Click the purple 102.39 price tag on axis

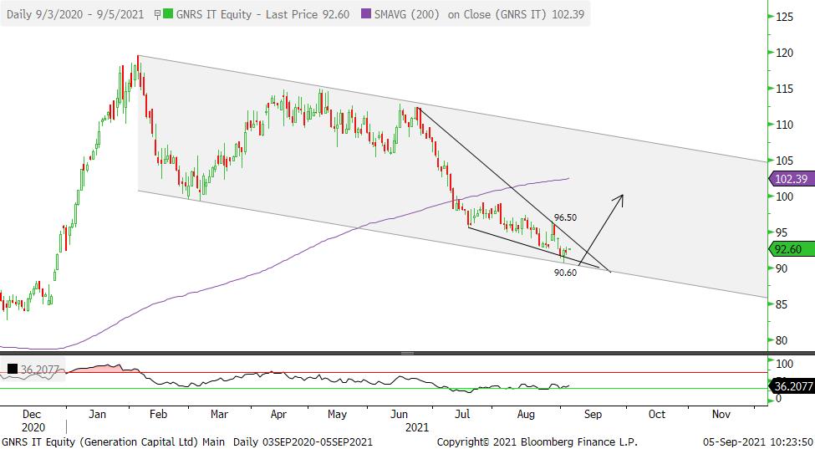pyautogui.click(x=791, y=179)
